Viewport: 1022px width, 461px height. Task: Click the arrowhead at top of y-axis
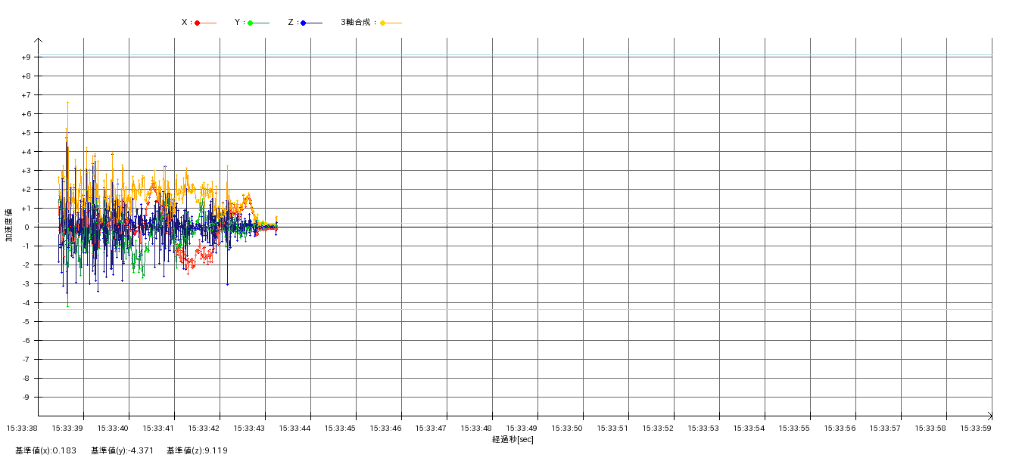(39, 41)
